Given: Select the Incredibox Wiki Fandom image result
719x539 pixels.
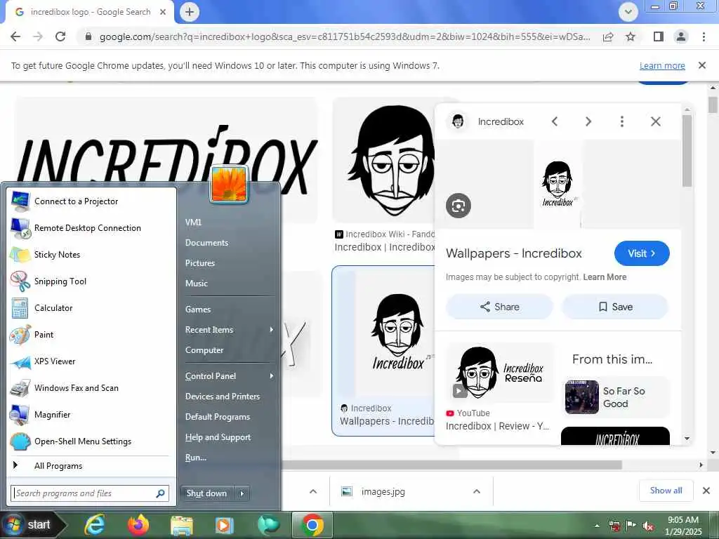Looking at the screenshot, I should [384, 161].
